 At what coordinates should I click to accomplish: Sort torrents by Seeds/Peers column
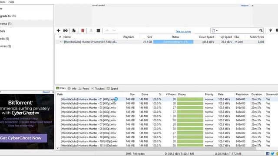(257, 37)
